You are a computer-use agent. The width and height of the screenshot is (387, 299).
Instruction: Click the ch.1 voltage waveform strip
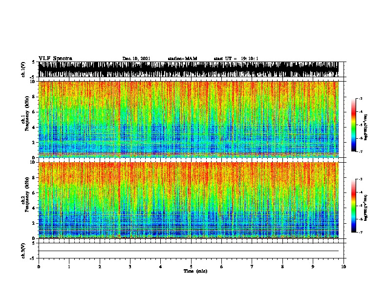(189, 69)
